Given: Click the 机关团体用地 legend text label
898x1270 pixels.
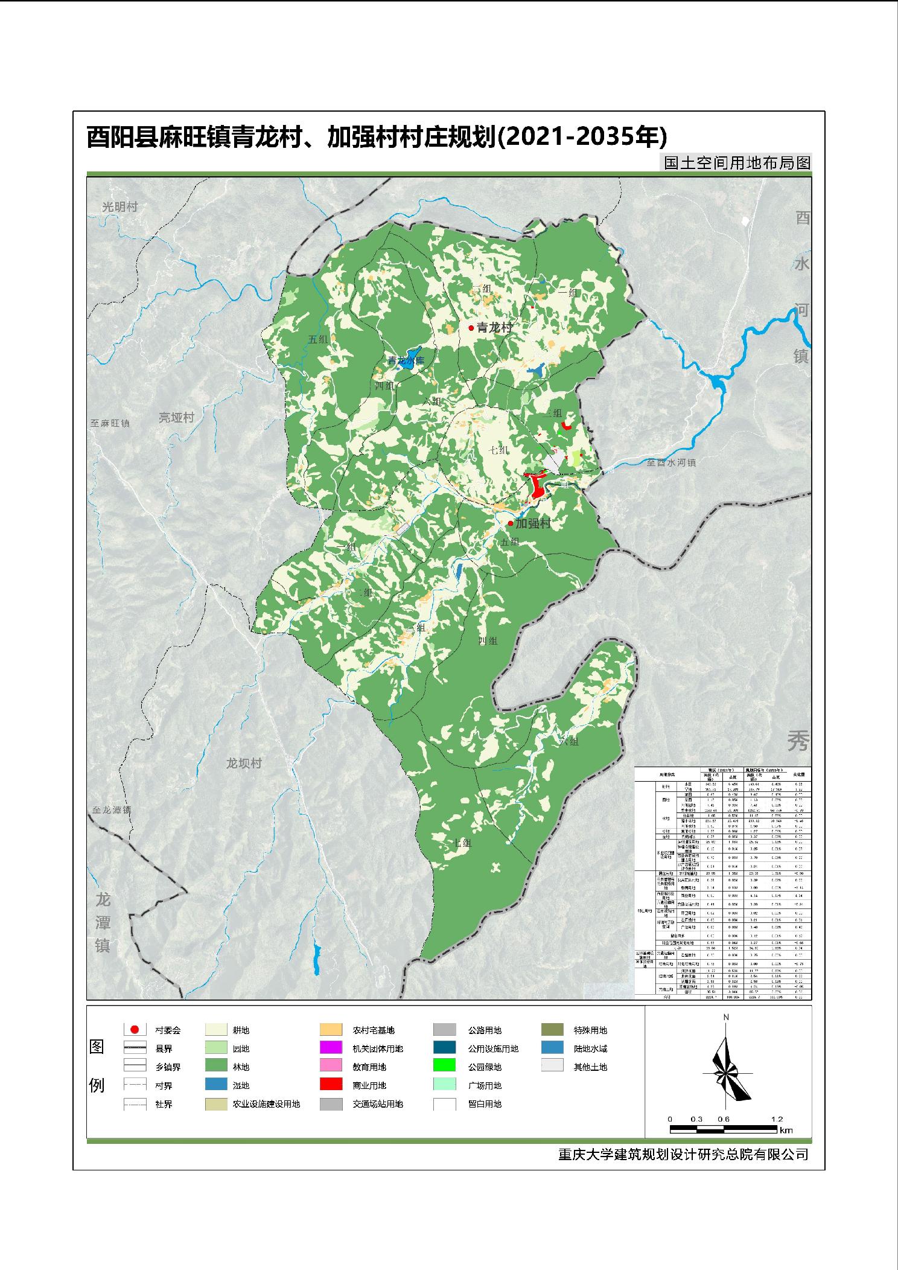Looking at the screenshot, I should pos(377,1048).
